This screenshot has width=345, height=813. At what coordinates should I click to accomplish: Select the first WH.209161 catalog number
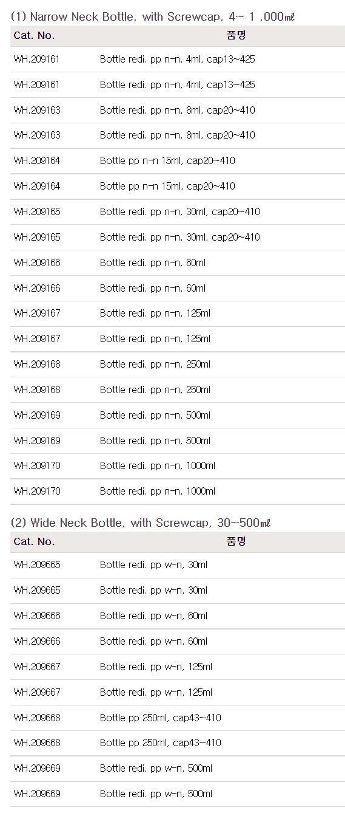37,60
